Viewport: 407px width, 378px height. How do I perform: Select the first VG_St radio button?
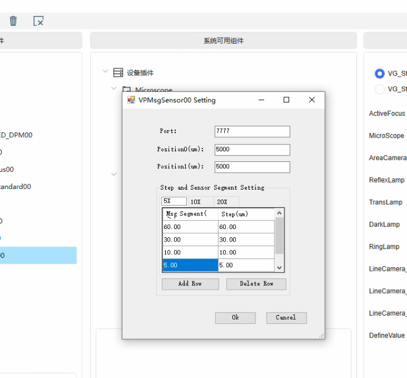coord(379,74)
